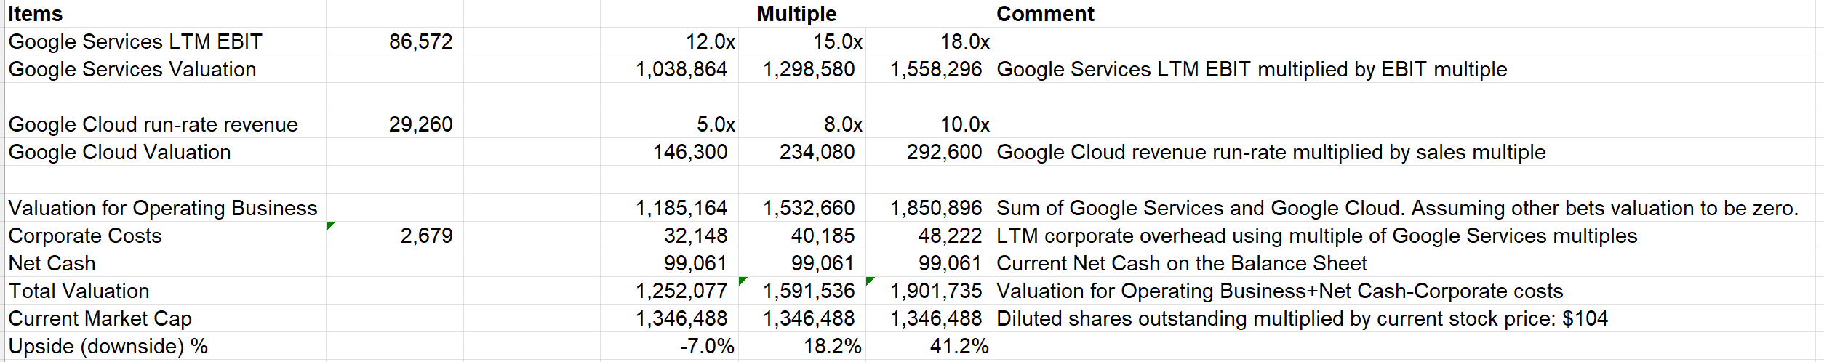1824x362 pixels.
Task: Select the 2,679 corporate costs cell
Action: 395,236
